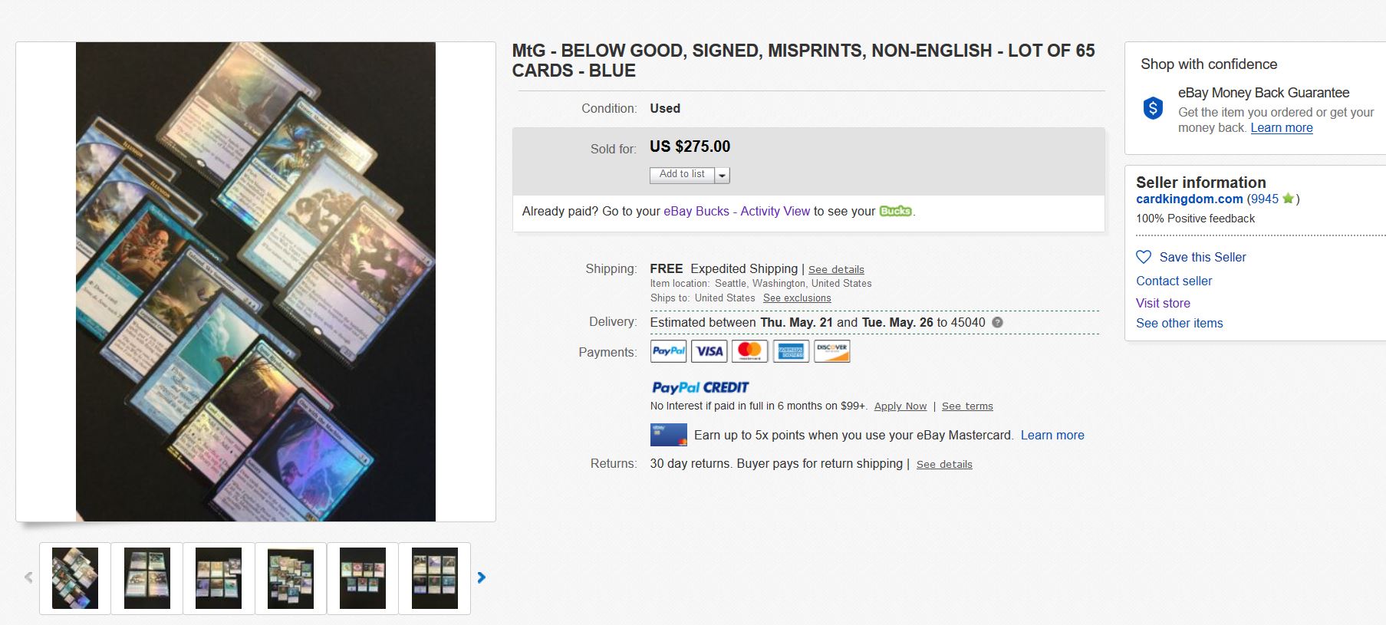
Task: Open the cardkingdom.com seller link
Action: (x=1189, y=199)
